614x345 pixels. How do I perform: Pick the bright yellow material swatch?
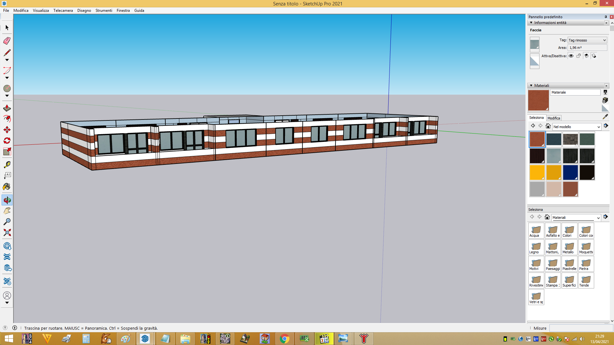point(537,172)
